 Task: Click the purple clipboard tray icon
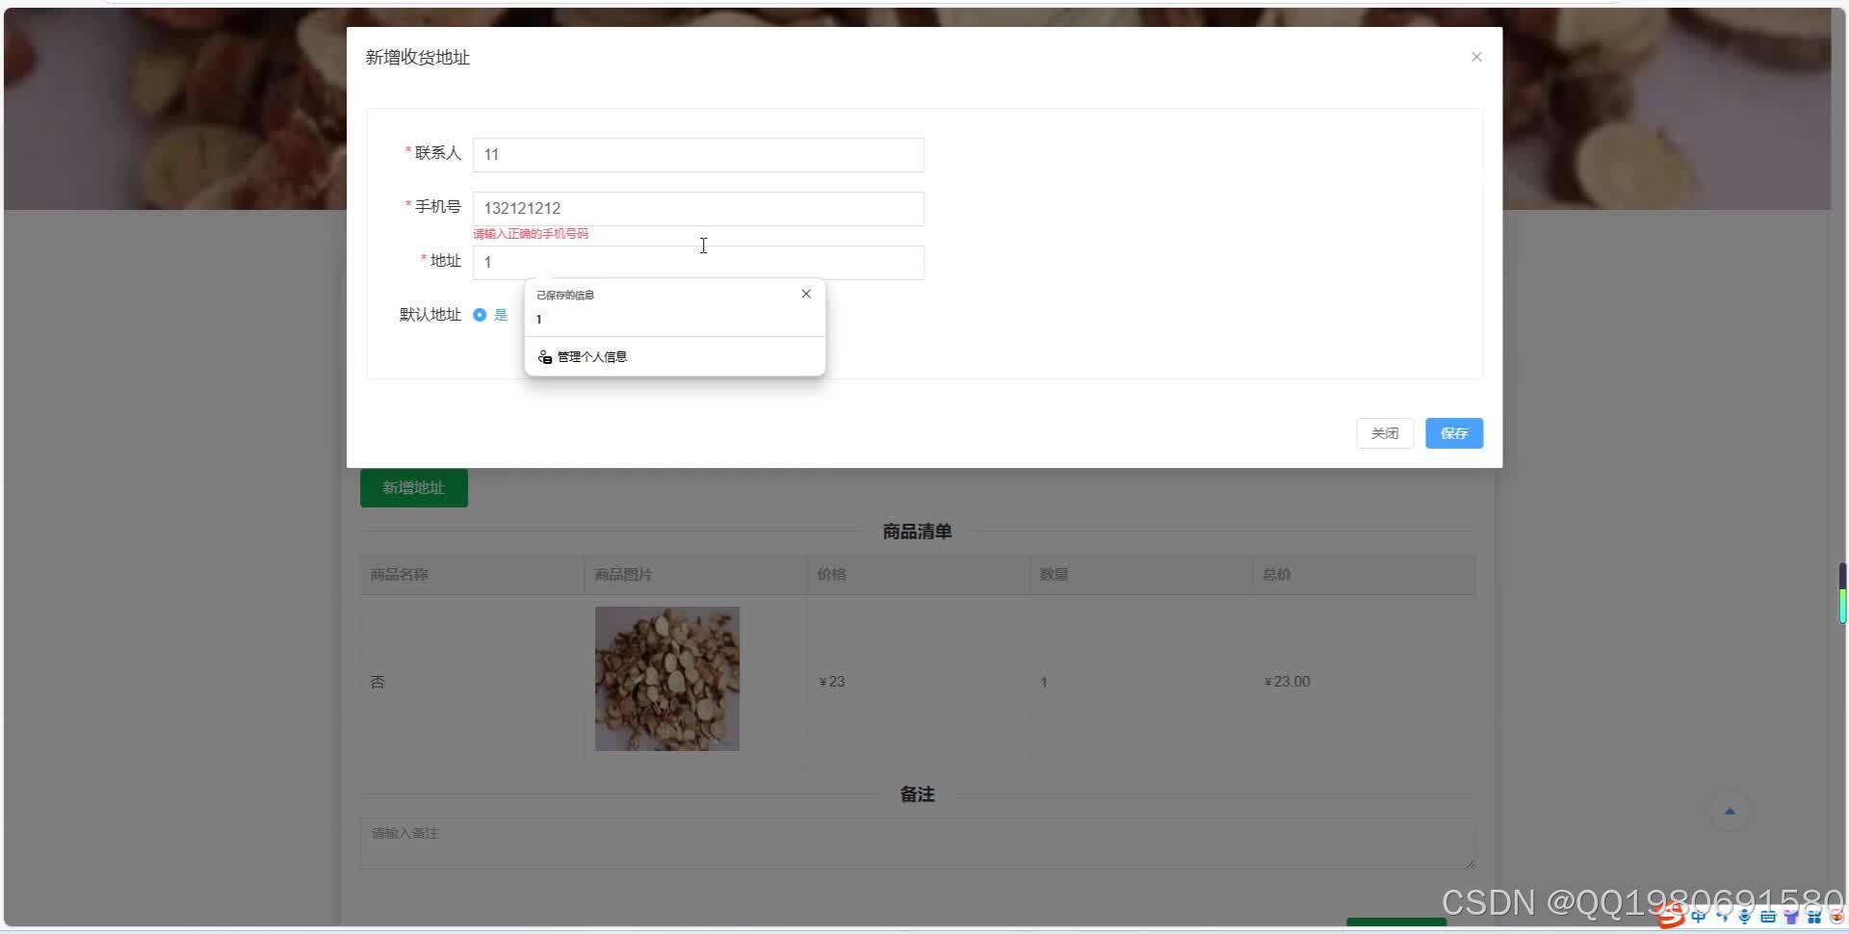[x=1790, y=917]
